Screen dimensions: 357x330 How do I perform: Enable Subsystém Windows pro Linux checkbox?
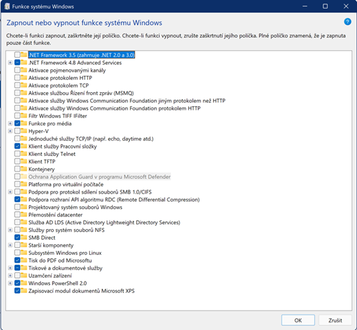17,253
